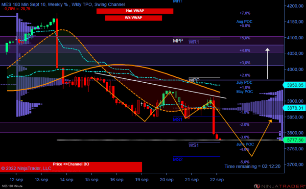Select the Wk VWAP red label
Viewport: 306px width, 189px height.
(x=134, y=18)
